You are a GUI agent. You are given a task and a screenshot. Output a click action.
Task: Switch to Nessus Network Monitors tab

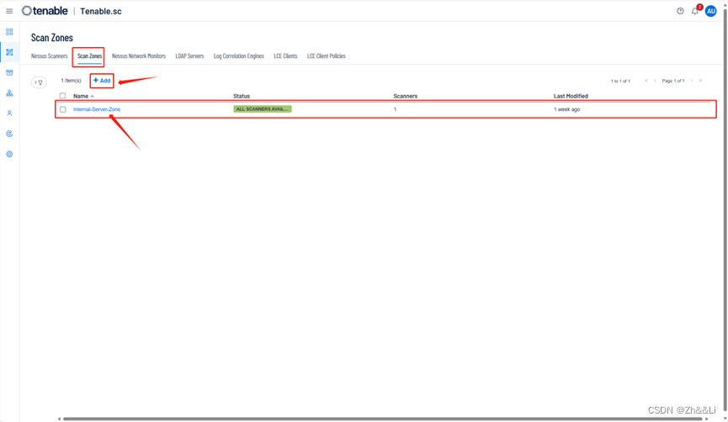click(x=138, y=56)
